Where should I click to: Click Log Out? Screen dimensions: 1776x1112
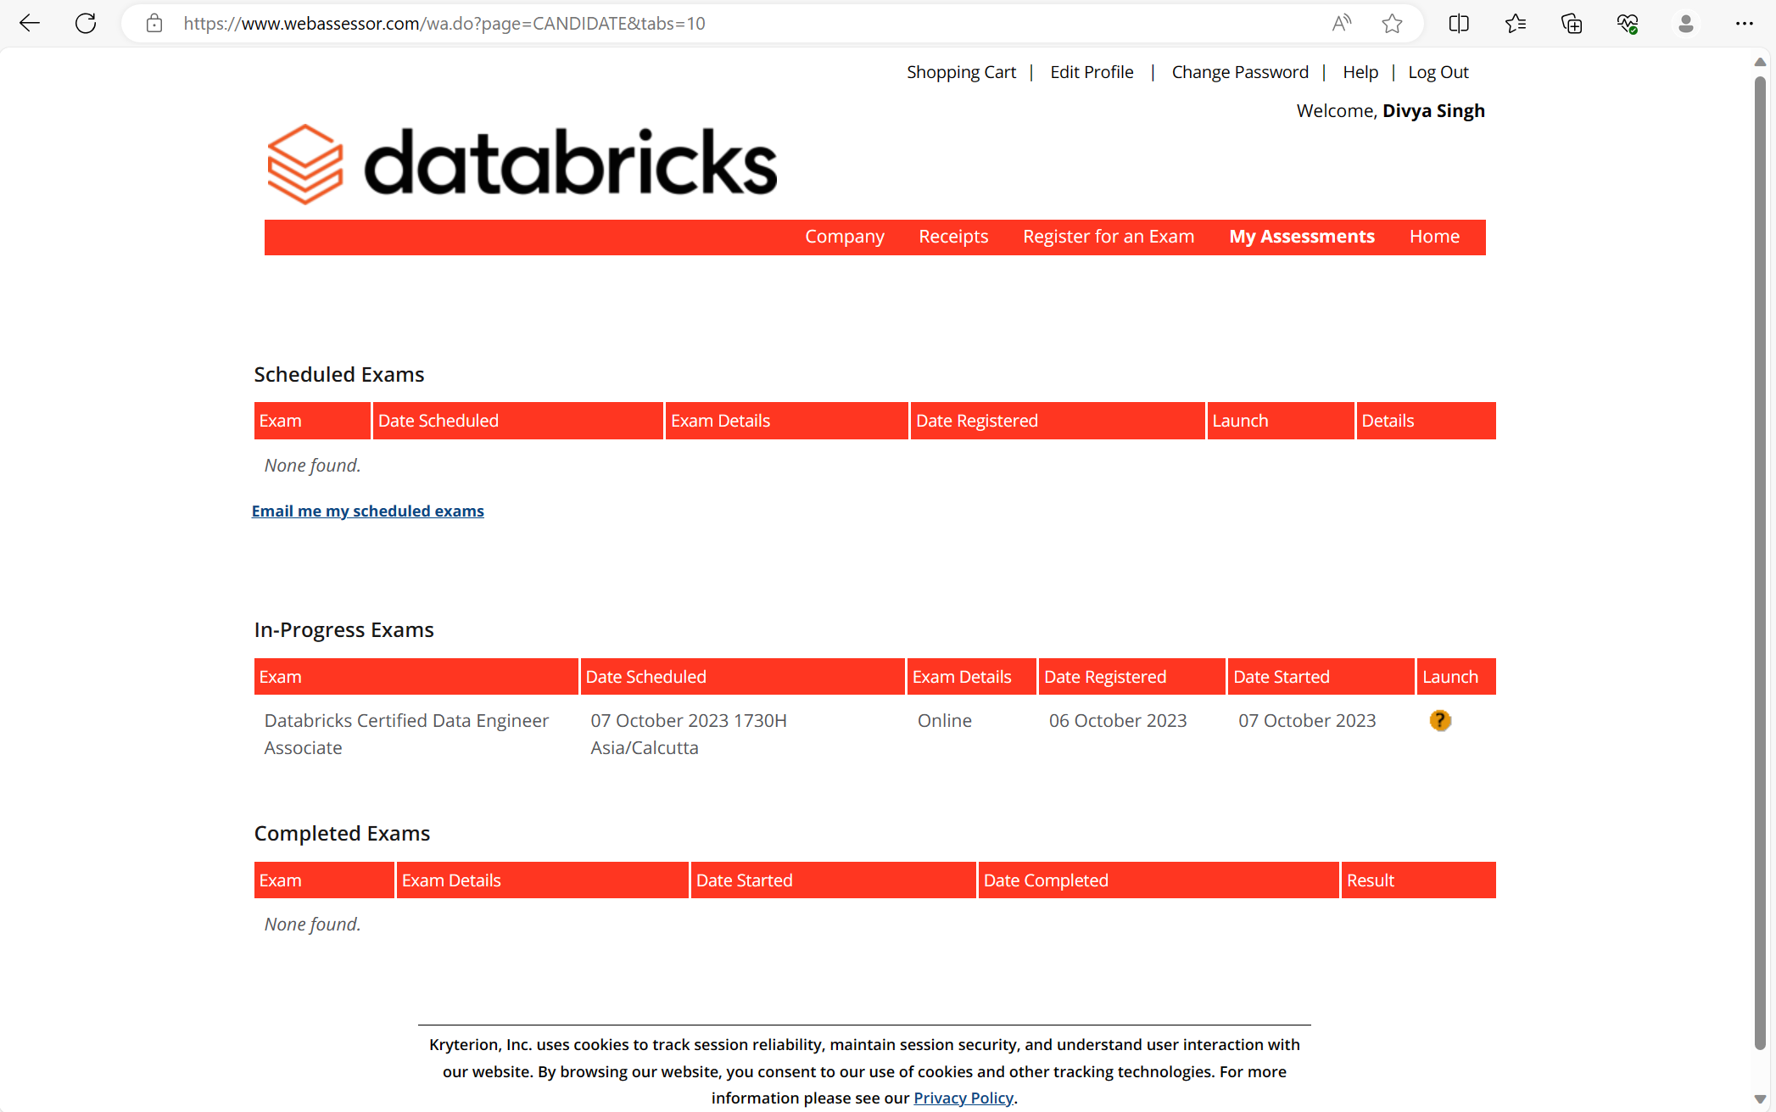[1438, 71]
